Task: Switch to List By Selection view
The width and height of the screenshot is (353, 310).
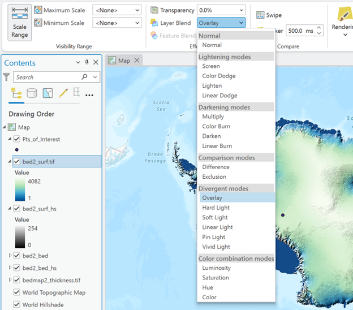Action: click(48, 93)
